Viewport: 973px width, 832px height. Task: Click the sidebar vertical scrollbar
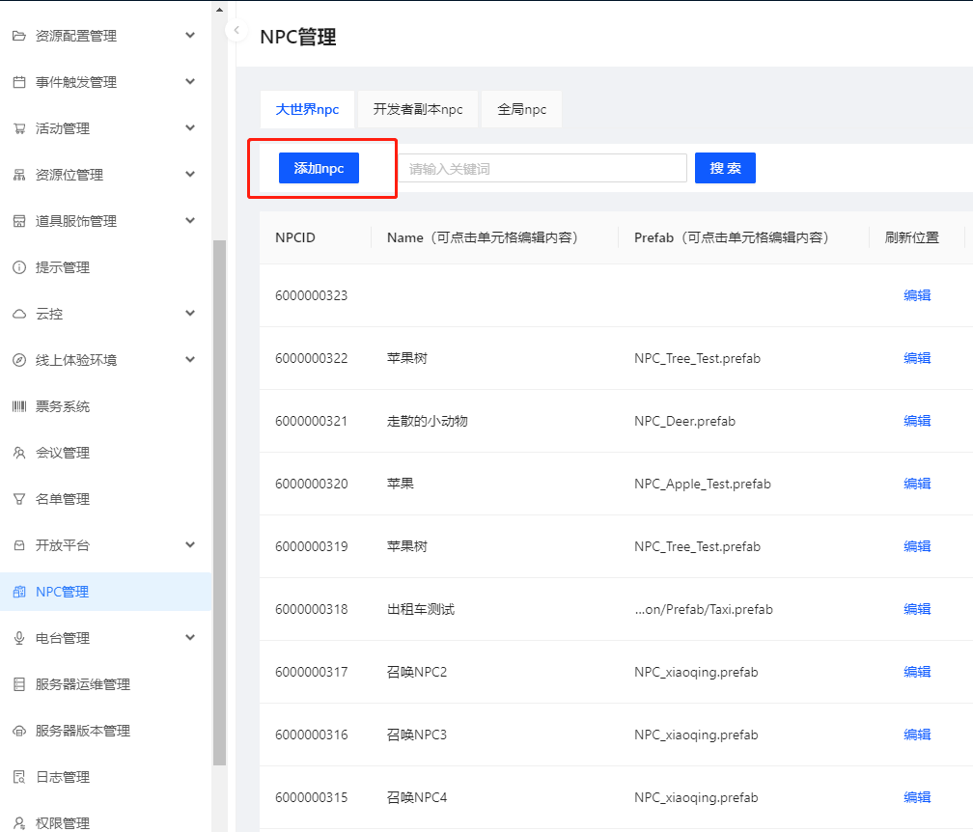[x=219, y=502]
